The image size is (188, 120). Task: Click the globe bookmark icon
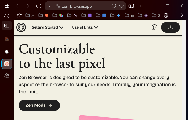tap(166, 15)
